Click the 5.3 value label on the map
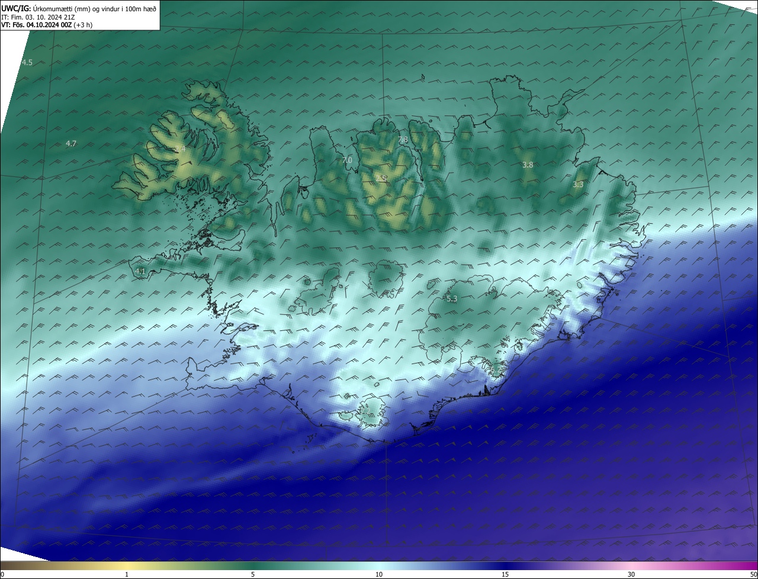Viewport: 758px width, 579px height. pos(452,299)
